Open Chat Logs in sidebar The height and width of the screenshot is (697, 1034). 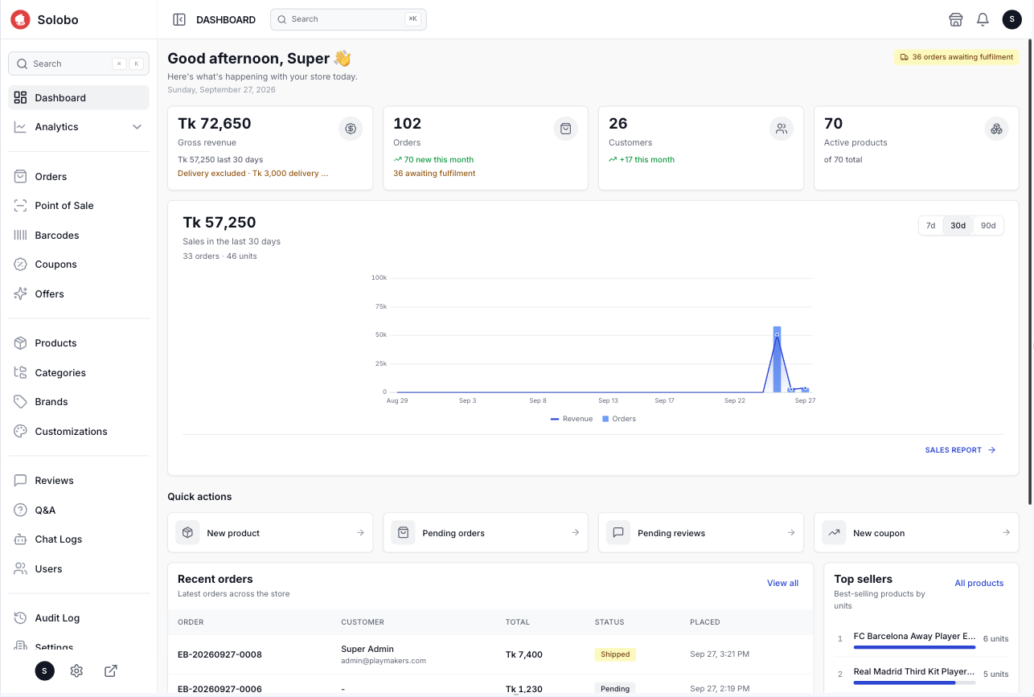[x=79, y=539]
